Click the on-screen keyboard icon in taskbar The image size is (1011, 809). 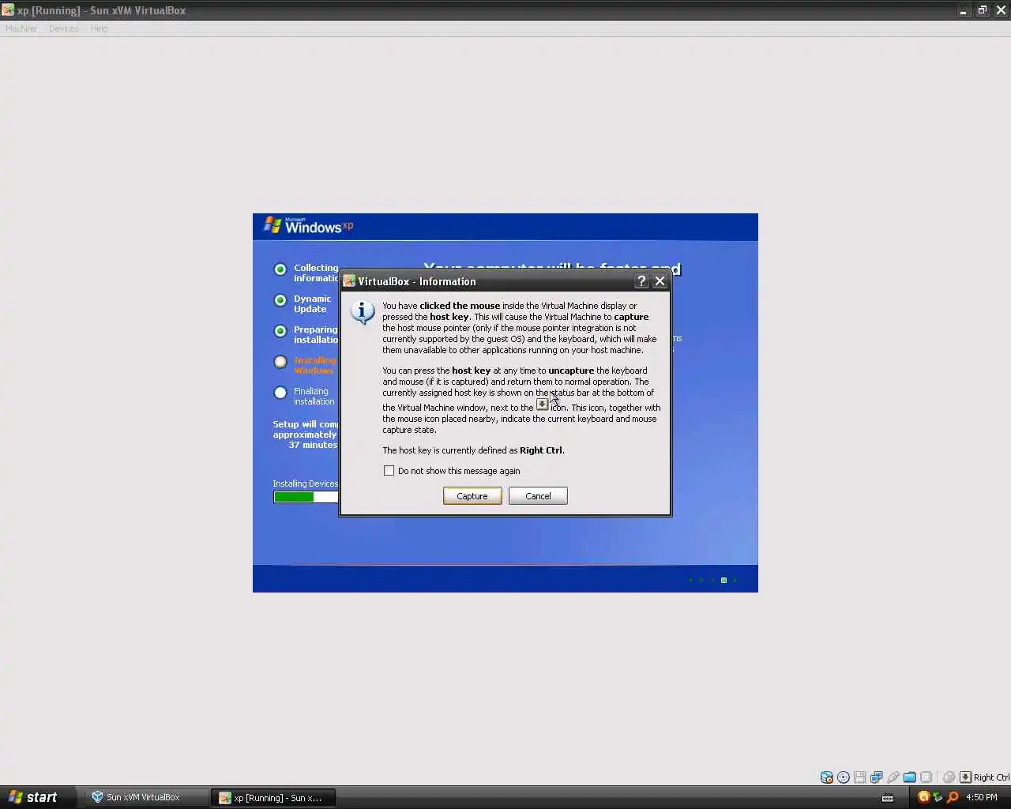(x=888, y=797)
